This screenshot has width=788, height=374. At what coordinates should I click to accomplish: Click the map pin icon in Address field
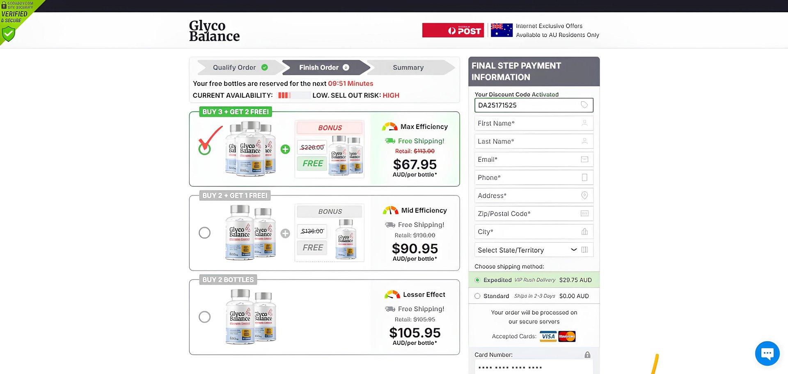(x=584, y=195)
